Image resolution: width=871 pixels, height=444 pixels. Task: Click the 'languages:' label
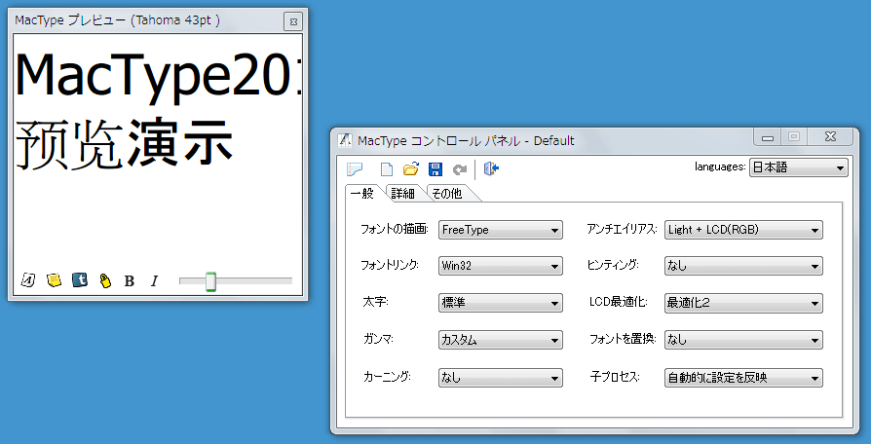click(x=720, y=166)
